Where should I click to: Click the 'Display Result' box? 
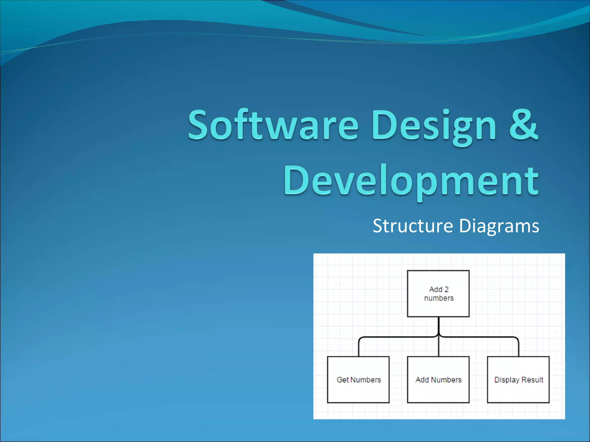point(518,380)
